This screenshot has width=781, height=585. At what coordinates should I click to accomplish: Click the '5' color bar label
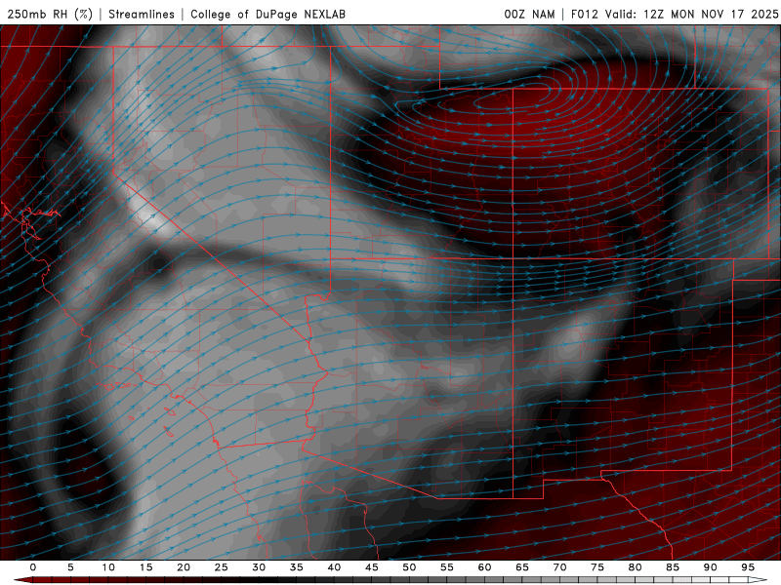(x=70, y=567)
